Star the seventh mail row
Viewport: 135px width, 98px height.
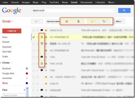(37, 70)
